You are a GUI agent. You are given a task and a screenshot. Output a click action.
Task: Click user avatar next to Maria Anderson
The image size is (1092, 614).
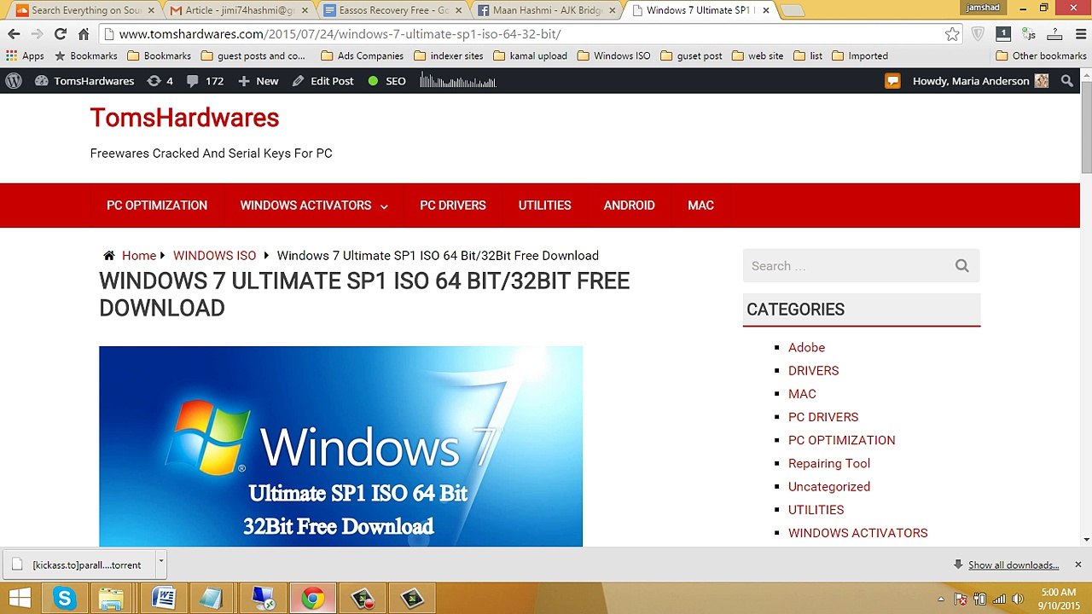click(x=1041, y=81)
